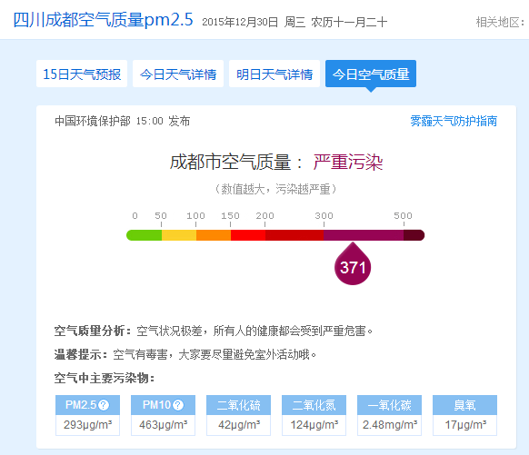Click the 300 scale tick label
The height and width of the screenshot is (455, 529).
[324, 216]
